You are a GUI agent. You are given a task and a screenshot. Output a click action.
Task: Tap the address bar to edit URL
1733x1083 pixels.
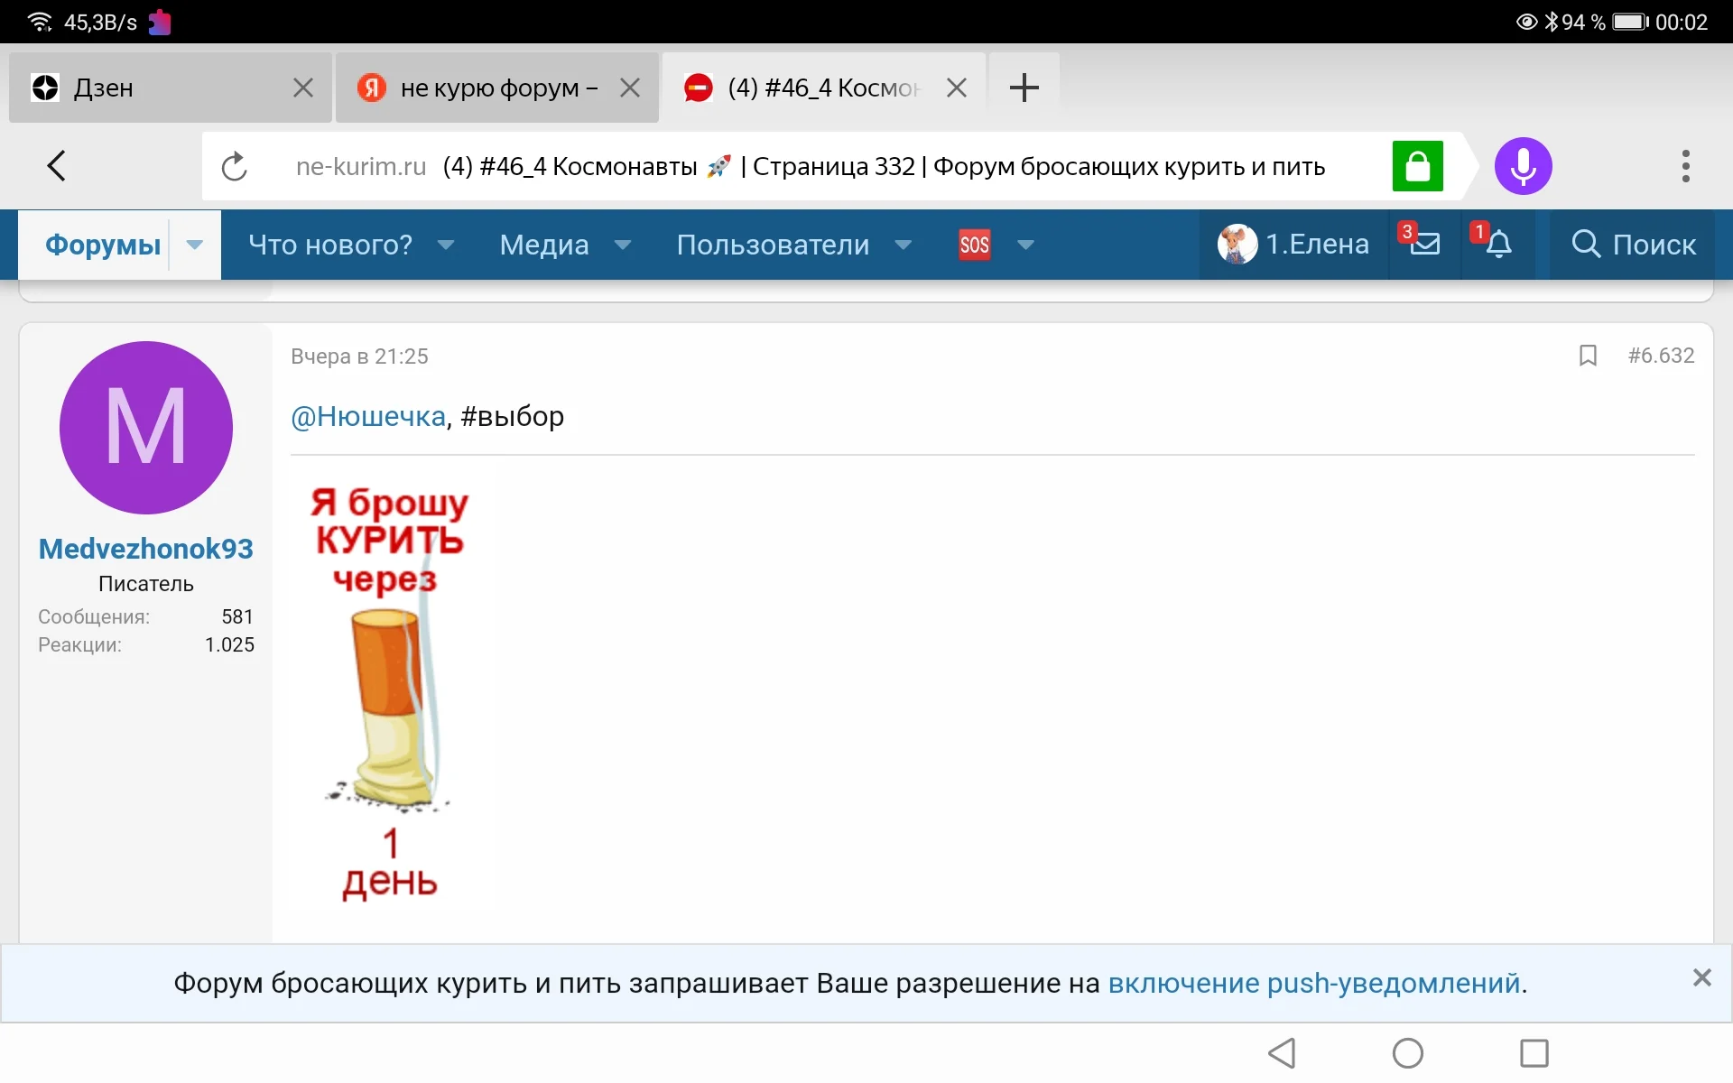(812, 165)
